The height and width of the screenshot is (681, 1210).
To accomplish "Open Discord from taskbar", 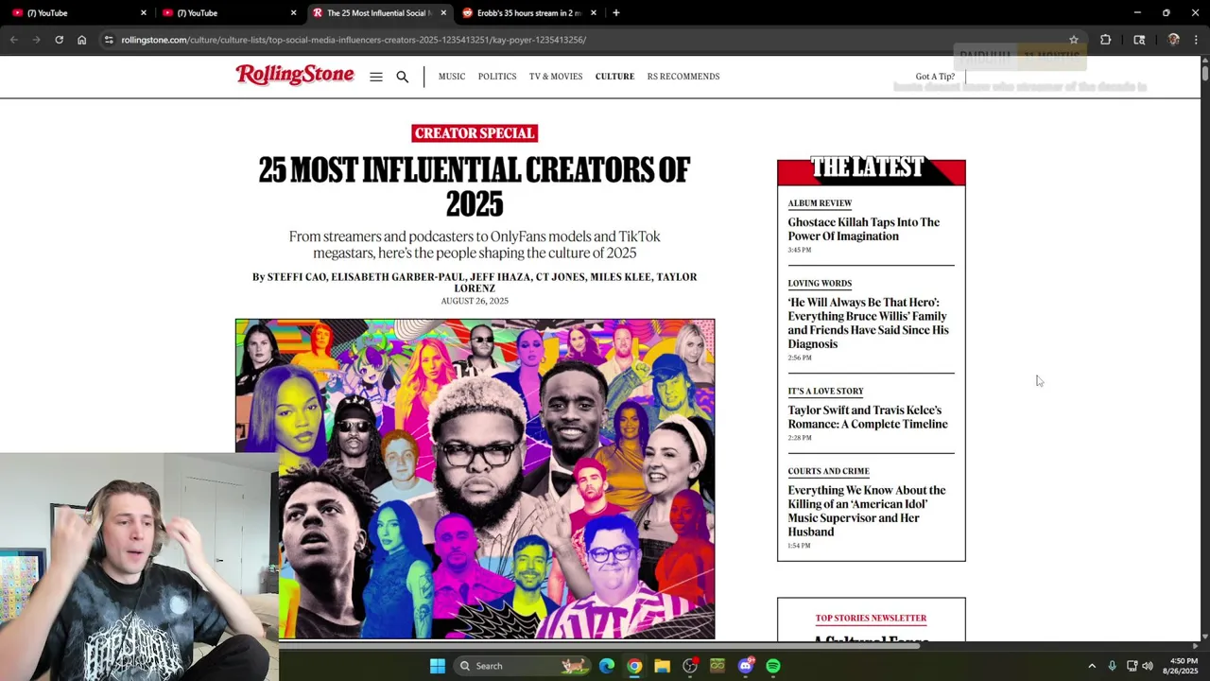I will pyautogui.click(x=746, y=666).
